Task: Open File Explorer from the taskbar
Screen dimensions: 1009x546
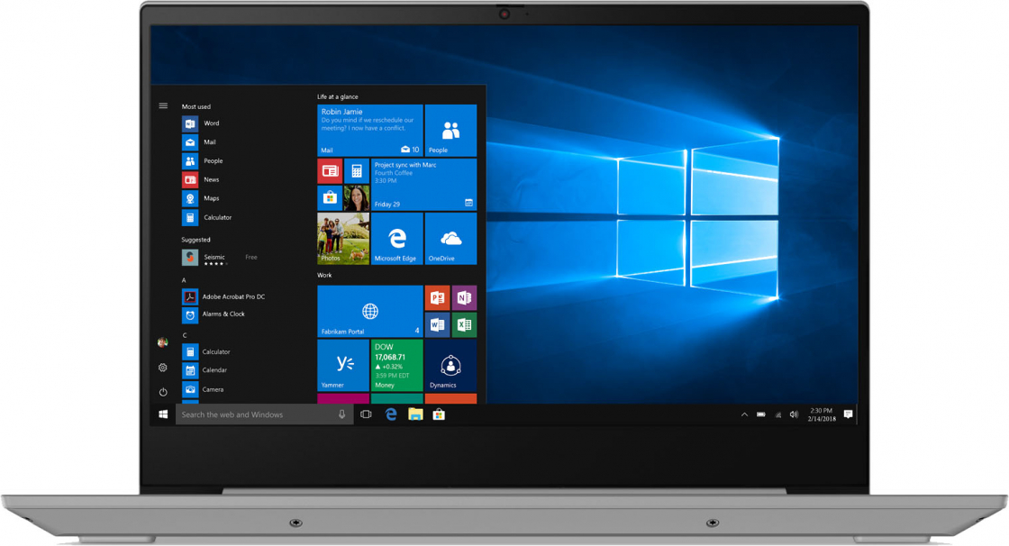Action: [415, 415]
